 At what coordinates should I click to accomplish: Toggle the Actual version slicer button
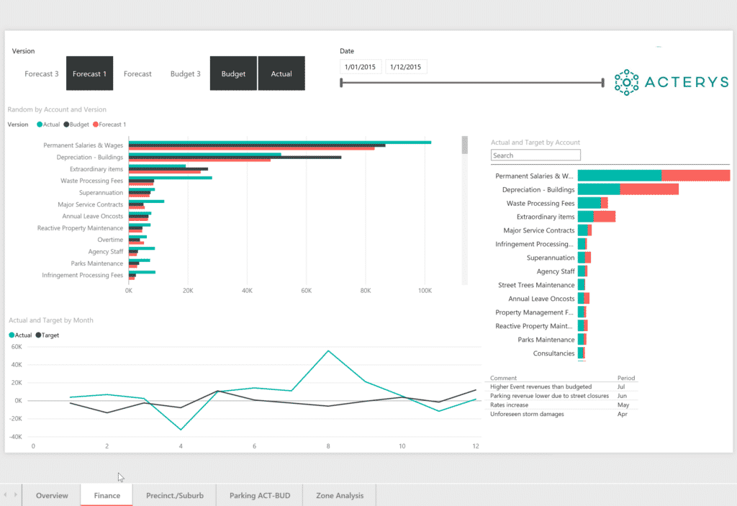(x=281, y=73)
